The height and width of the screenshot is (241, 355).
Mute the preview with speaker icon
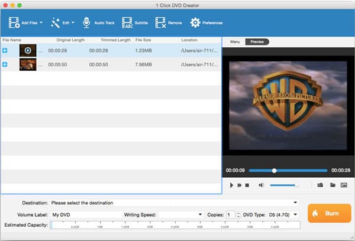pyautogui.click(x=262, y=185)
